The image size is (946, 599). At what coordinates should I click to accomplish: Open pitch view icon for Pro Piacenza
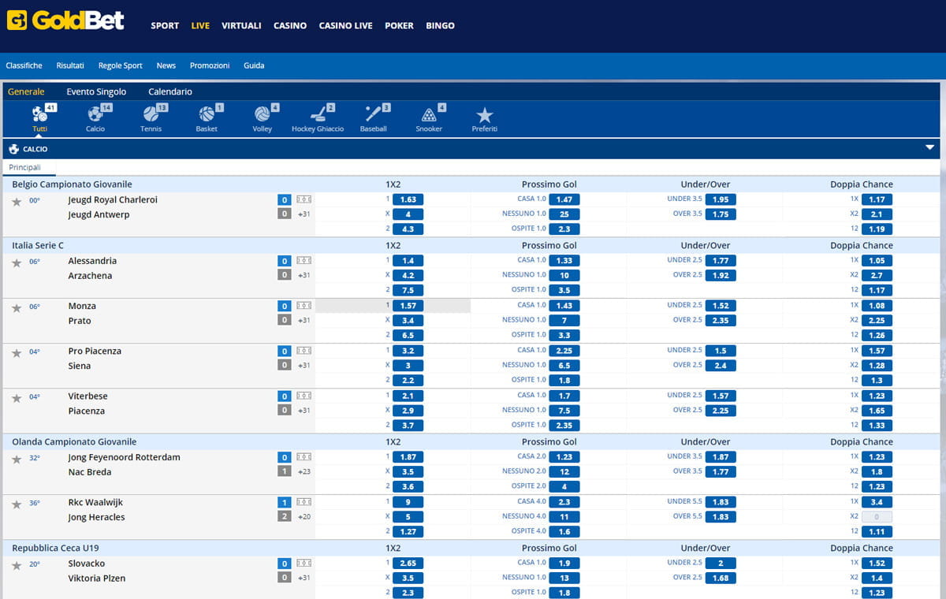tap(304, 350)
